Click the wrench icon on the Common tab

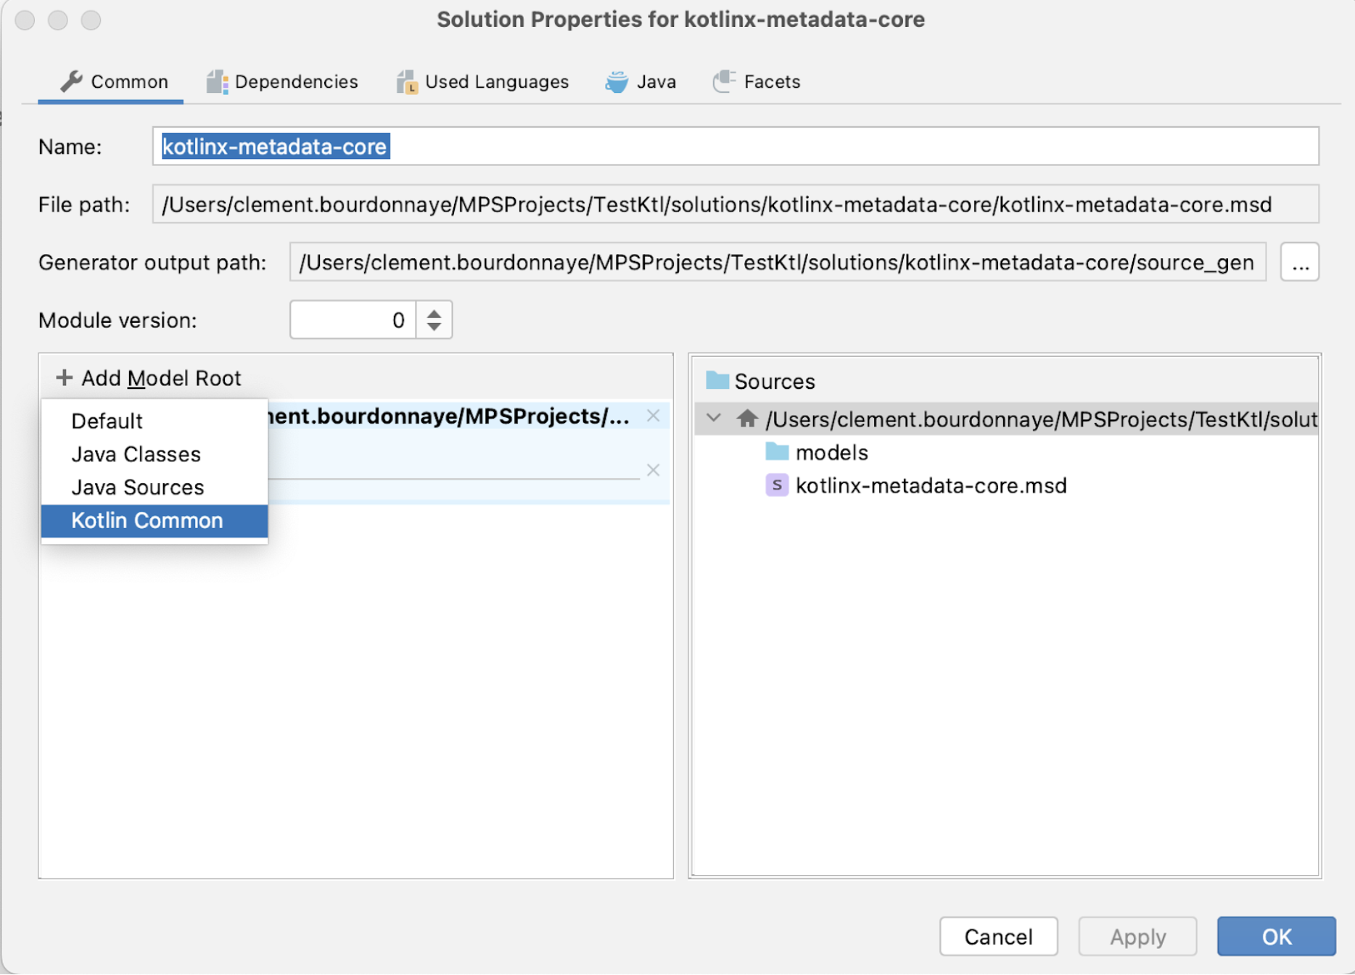72,81
